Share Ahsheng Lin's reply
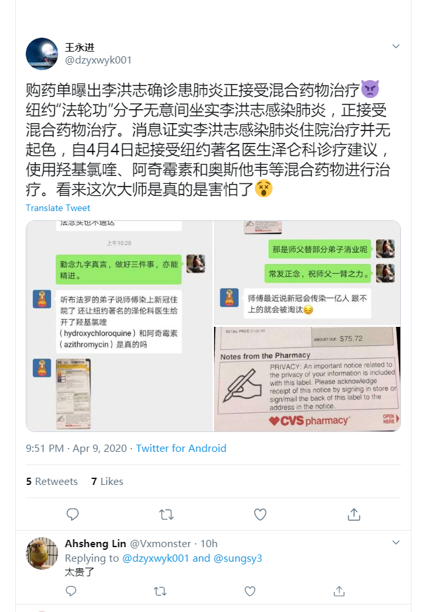Screen dimensions: 432x612 [x=340, y=591]
